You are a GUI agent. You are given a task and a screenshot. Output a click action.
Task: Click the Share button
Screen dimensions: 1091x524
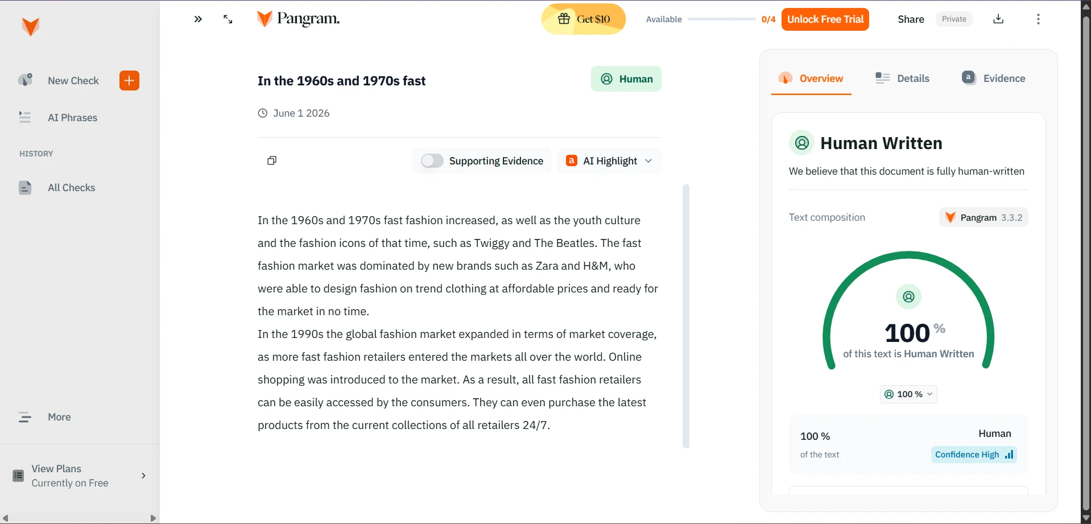(911, 19)
